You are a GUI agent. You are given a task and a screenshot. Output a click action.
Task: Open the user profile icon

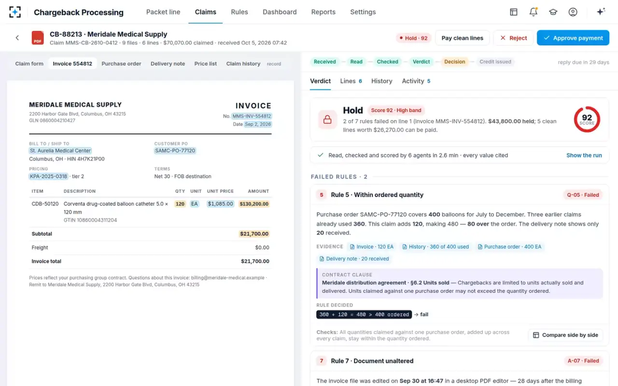tap(573, 12)
